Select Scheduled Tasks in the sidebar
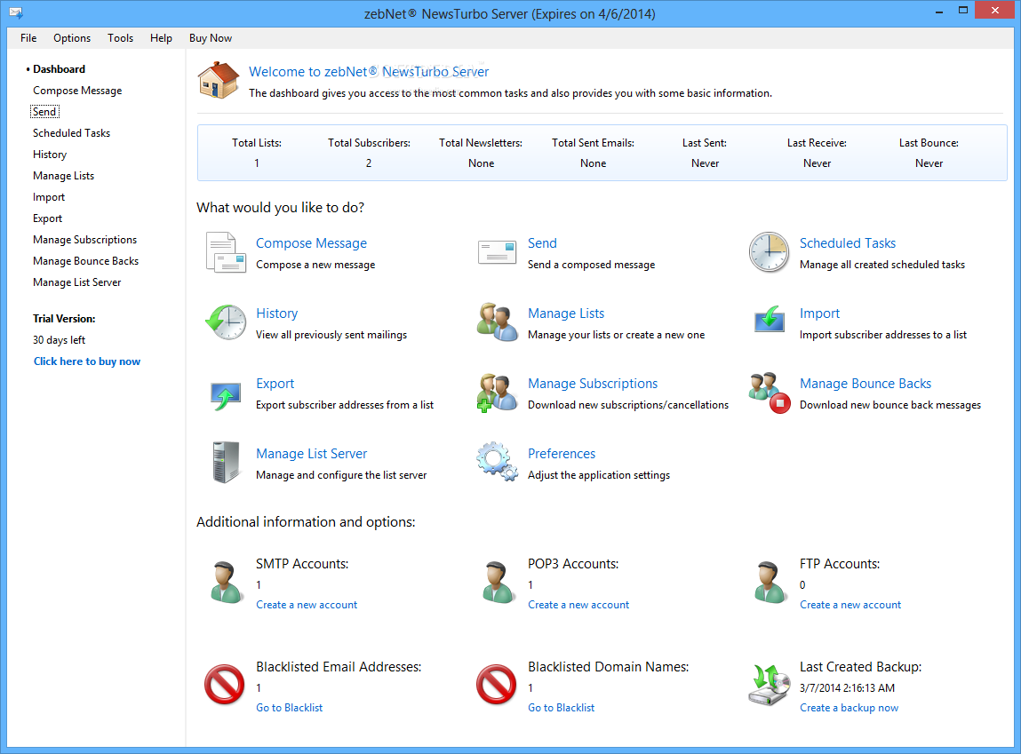This screenshot has height=754, width=1021. [x=72, y=132]
